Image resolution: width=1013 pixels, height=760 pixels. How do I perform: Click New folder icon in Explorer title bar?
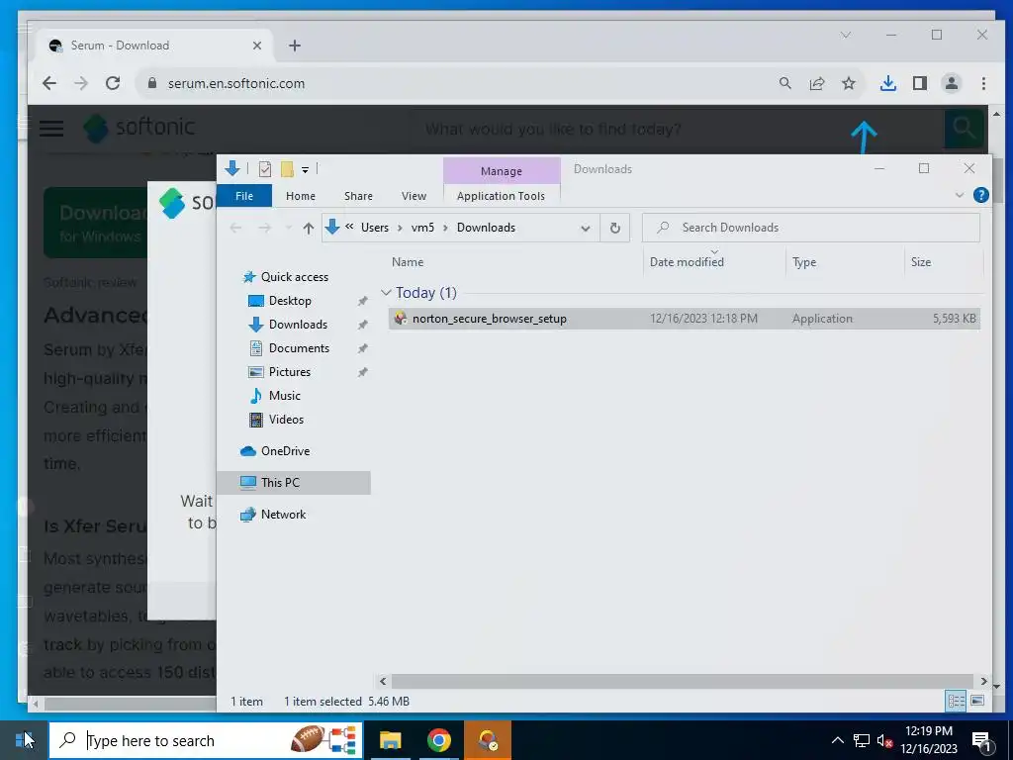pos(287,169)
